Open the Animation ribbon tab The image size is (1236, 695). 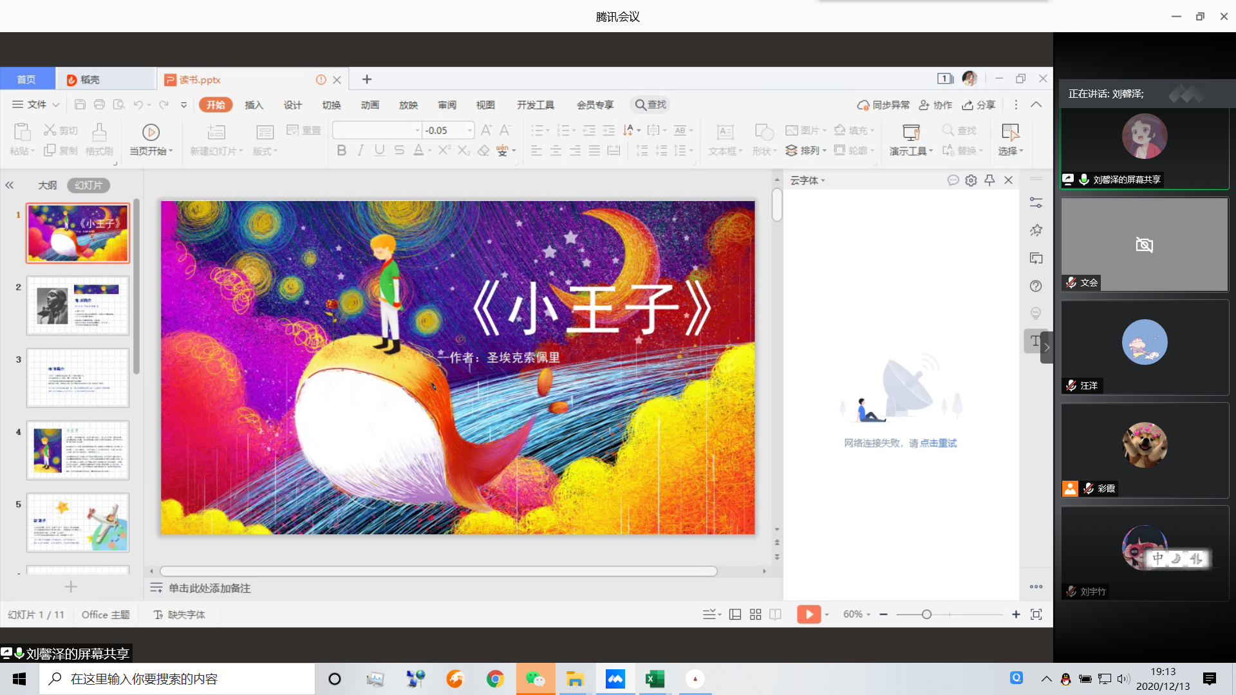(x=370, y=105)
